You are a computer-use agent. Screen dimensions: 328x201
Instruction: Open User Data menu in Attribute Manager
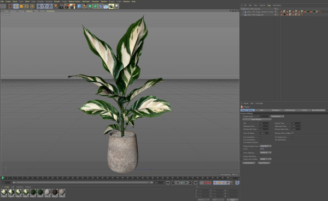pyautogui.click(x=259, y=103)
